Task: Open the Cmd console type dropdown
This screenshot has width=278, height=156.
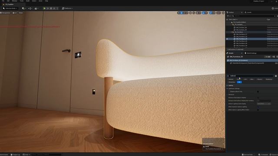Action: [x=26, y=155]
